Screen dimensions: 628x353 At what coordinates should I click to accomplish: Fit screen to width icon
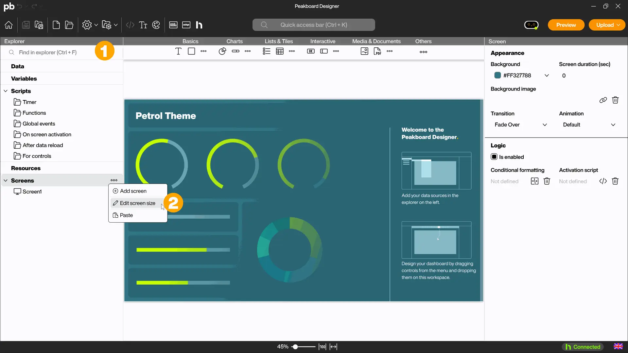coord(333,347)
